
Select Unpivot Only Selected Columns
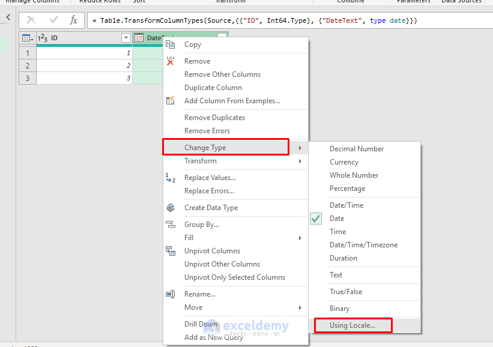[235, 277]
